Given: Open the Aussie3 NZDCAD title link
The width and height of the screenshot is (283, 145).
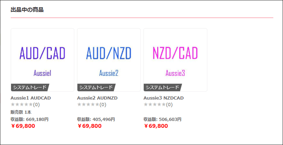Looking at the screenshot, I should coord(164,98).
